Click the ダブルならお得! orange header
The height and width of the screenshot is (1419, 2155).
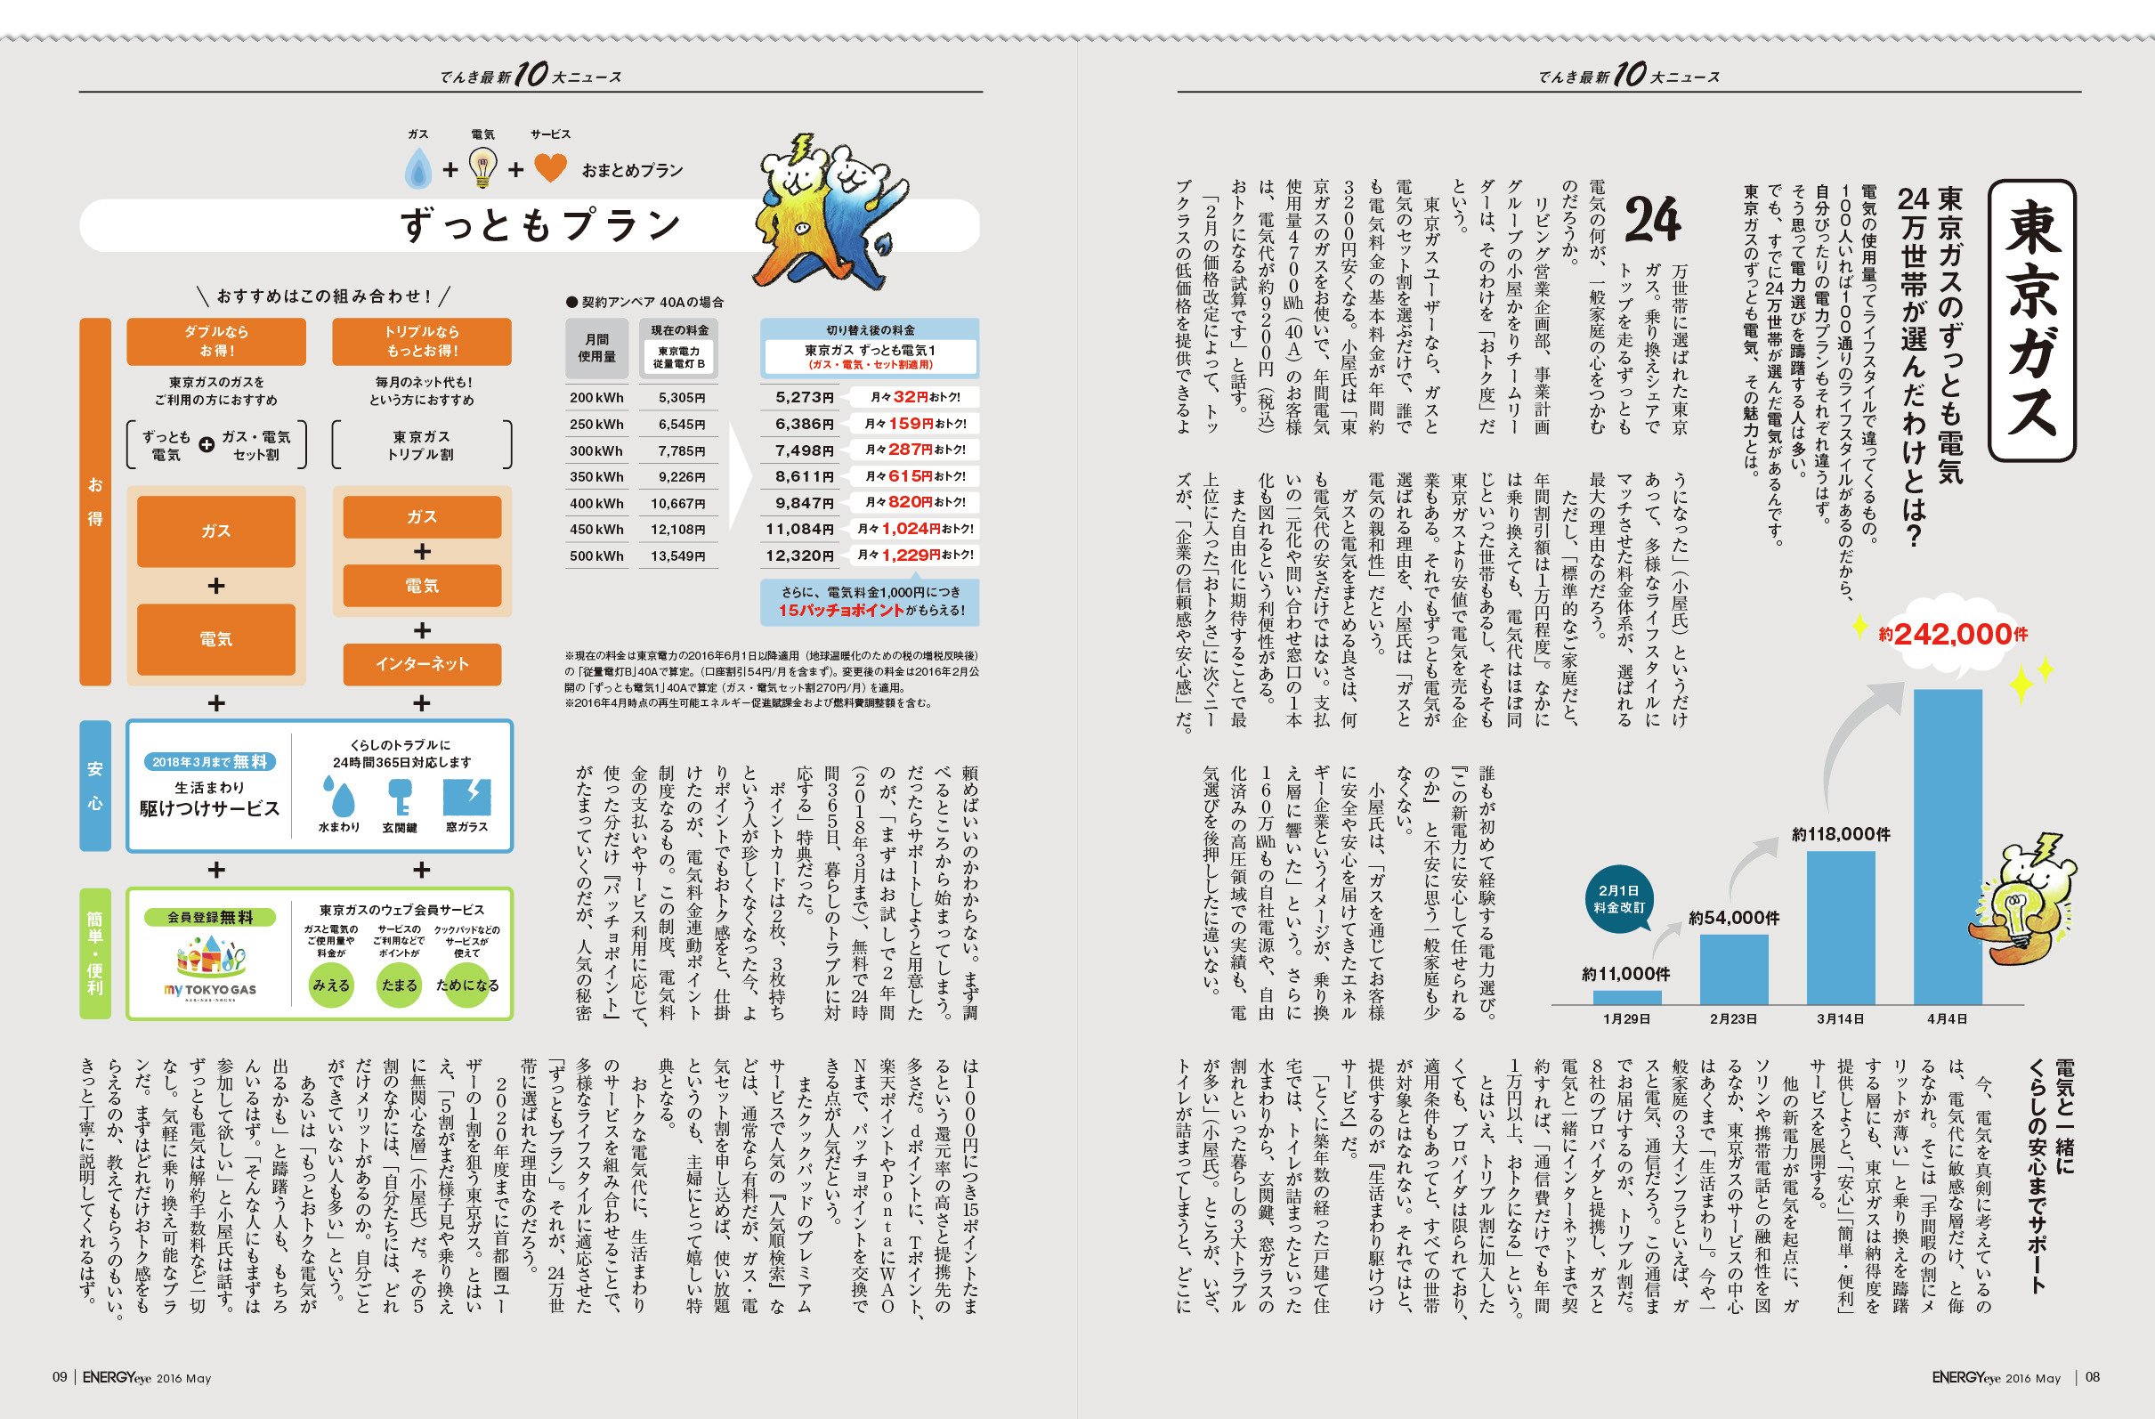(216, 341)
